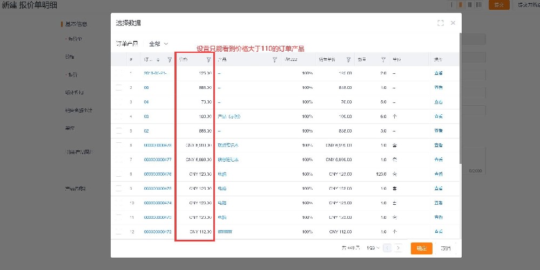Click the 共 449 条 total count text

(351, 248)
